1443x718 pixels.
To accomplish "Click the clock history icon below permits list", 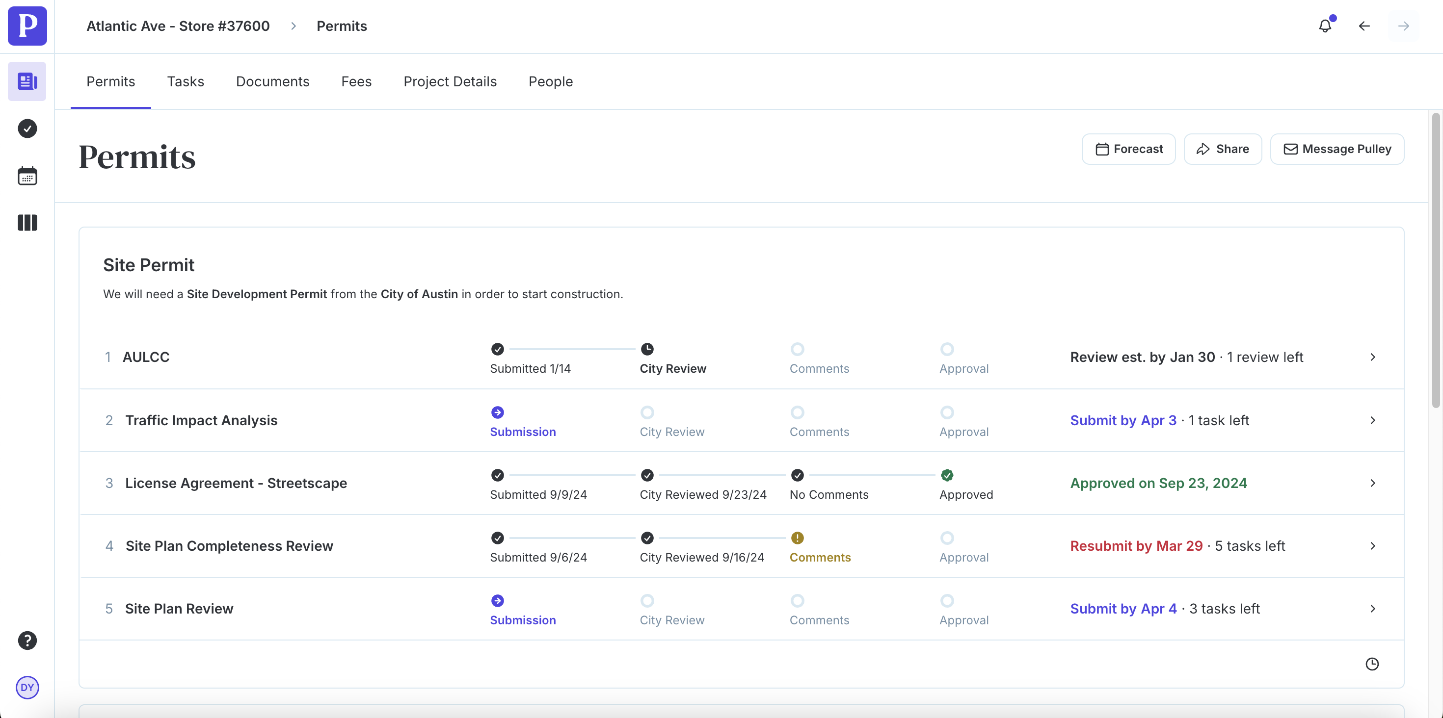I will pyautogui.click(x=1372, y=664).
